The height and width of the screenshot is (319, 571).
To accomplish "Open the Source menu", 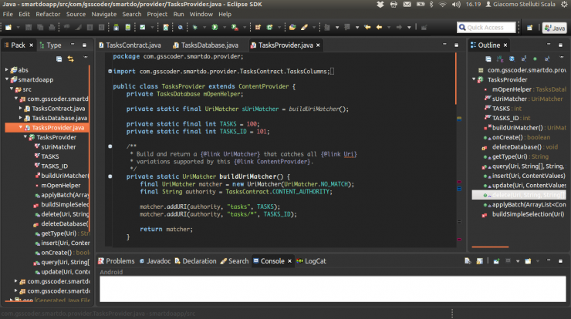I will coord(76,14).
